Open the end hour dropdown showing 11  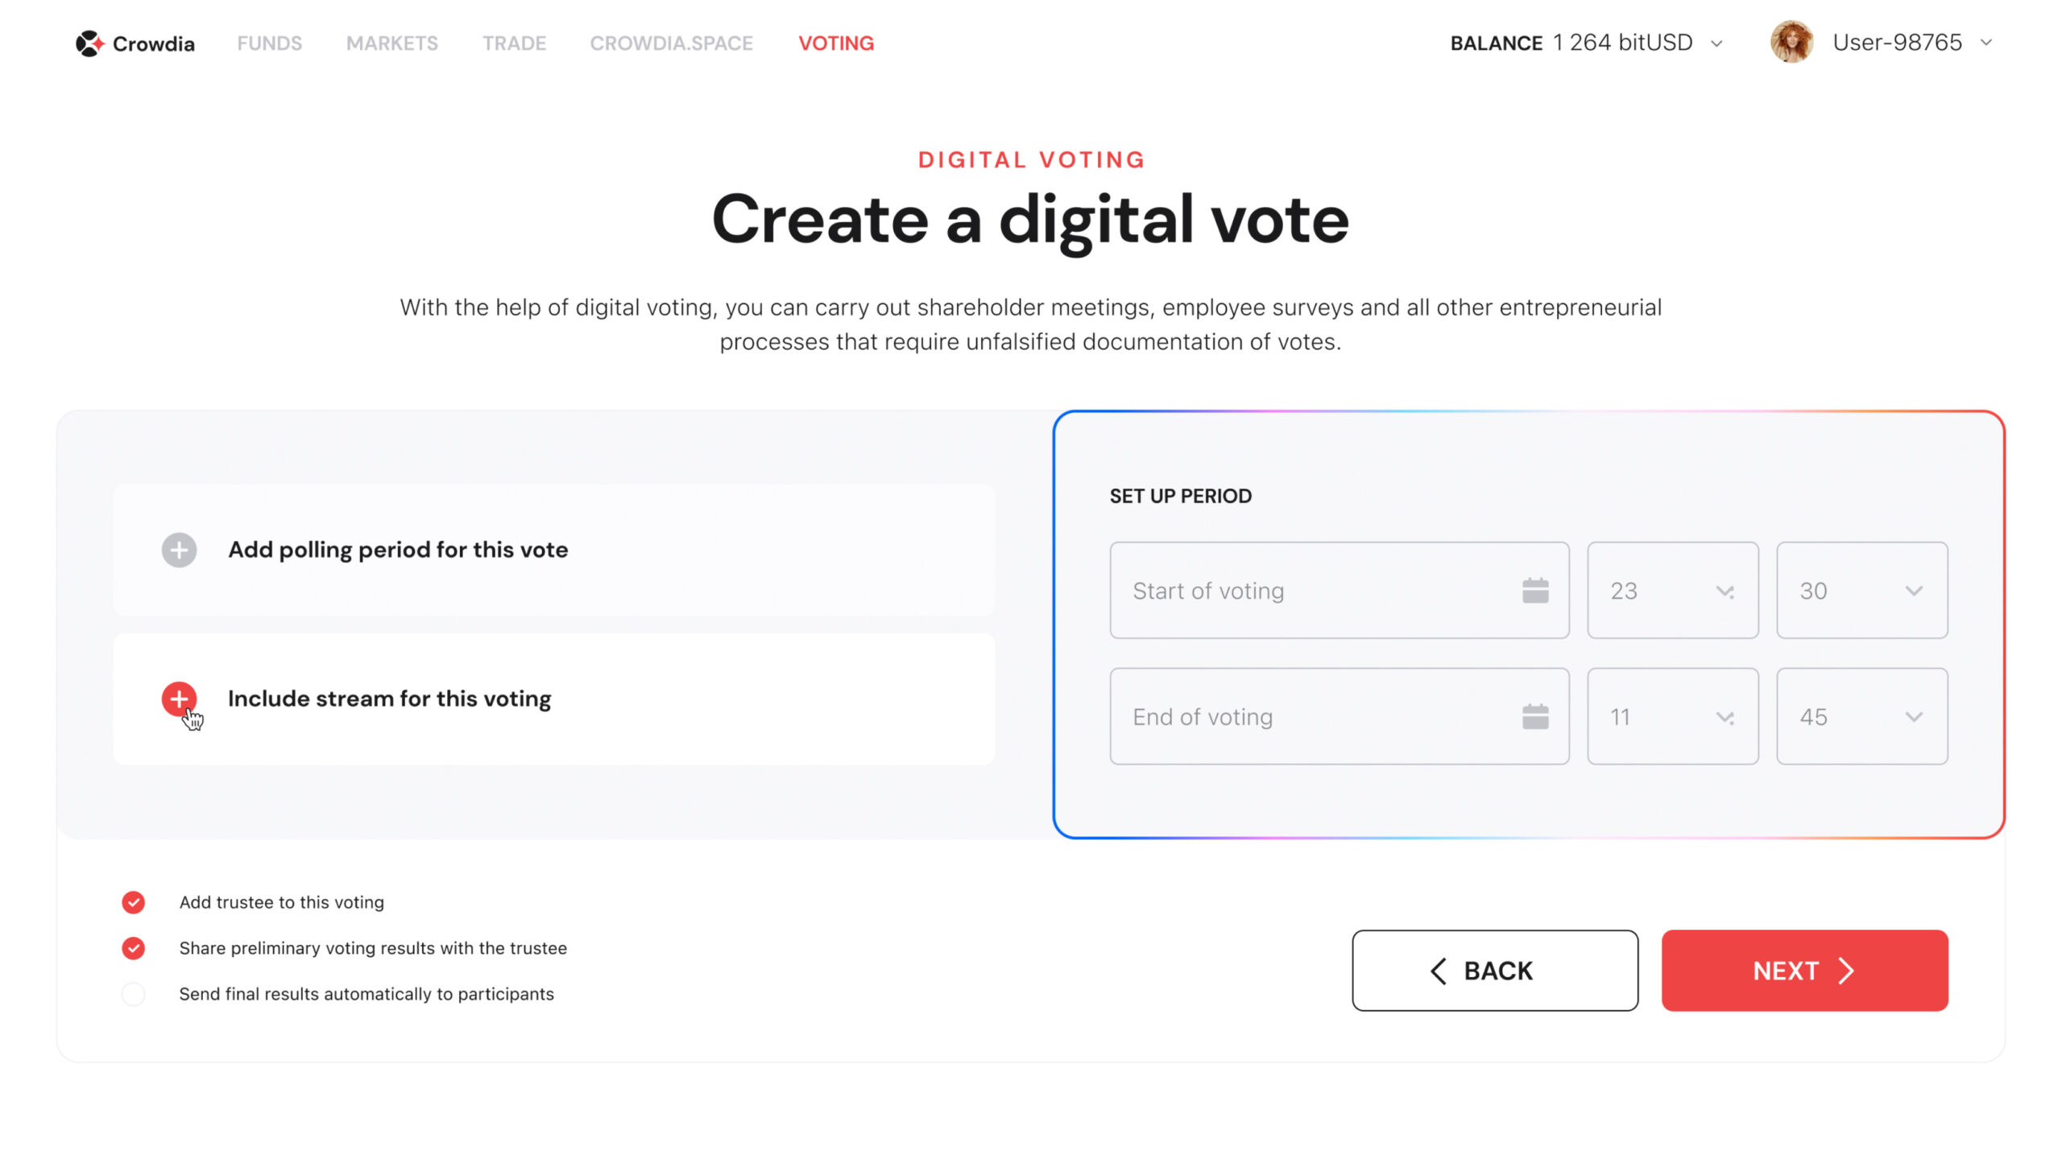[1672, 716]
